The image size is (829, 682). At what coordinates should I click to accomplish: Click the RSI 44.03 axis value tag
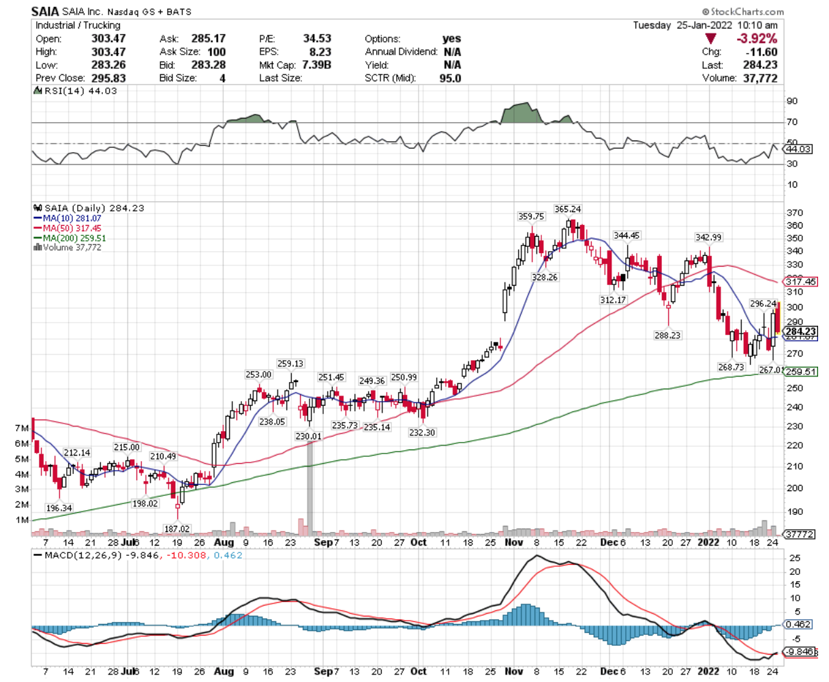[x=799, y=149]
